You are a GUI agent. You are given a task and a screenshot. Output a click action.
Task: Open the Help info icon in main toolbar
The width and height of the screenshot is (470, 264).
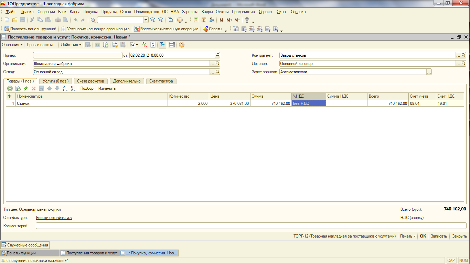click(180, 20)
